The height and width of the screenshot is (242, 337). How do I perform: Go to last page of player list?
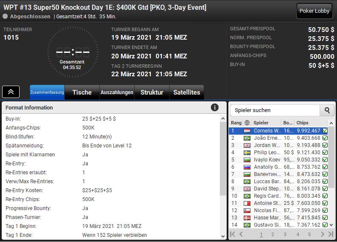pos(331,234)
